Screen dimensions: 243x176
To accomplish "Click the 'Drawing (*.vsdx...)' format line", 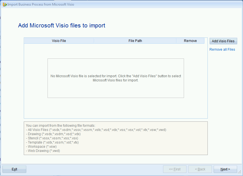I will [x=53, y=134].
